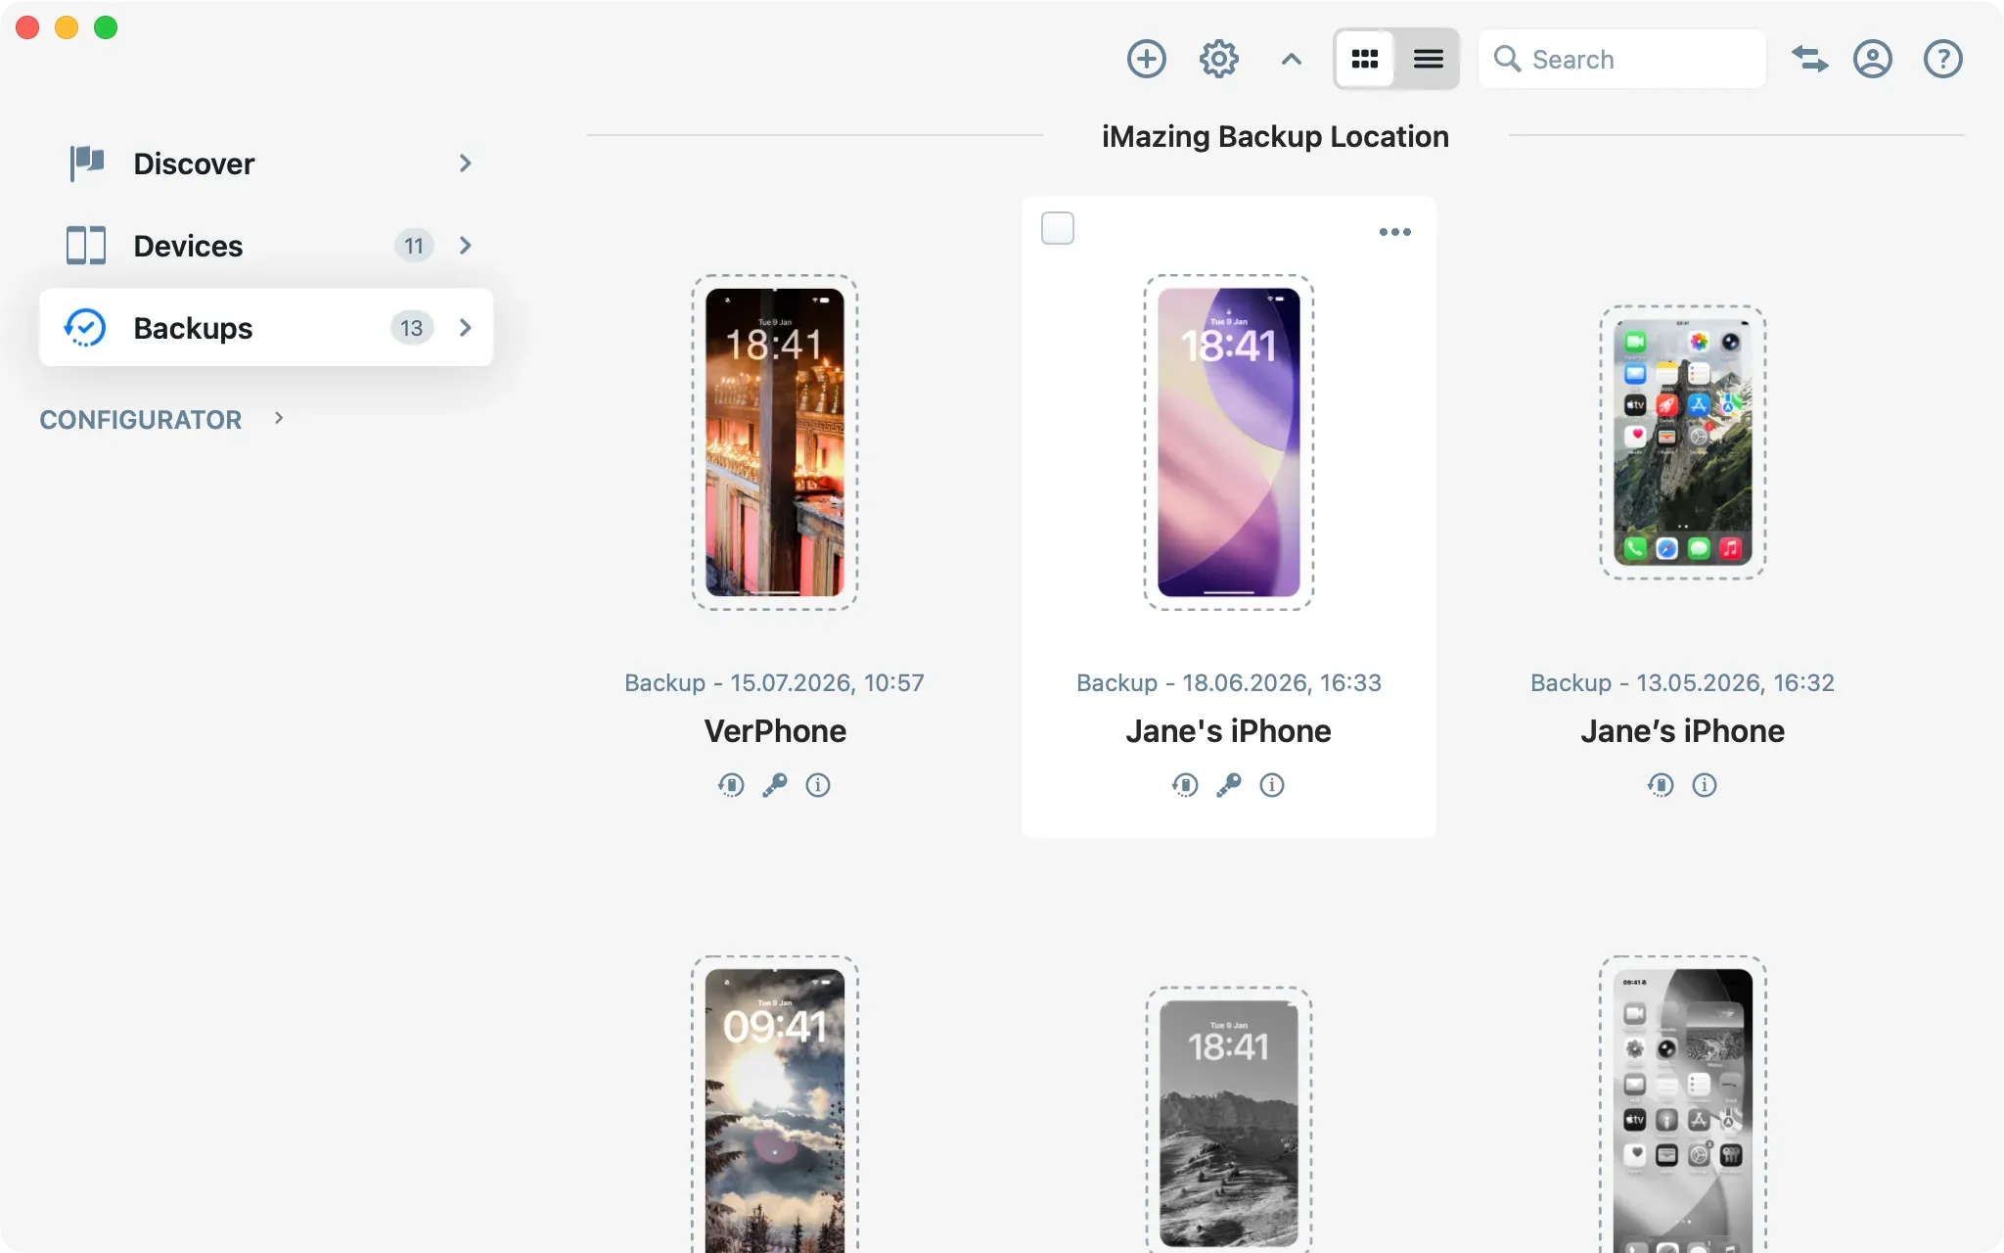The image size is (2004, 1253).
Task: Open the three-dots menu on Jane's iPhone card
Action: [1394, 232]
